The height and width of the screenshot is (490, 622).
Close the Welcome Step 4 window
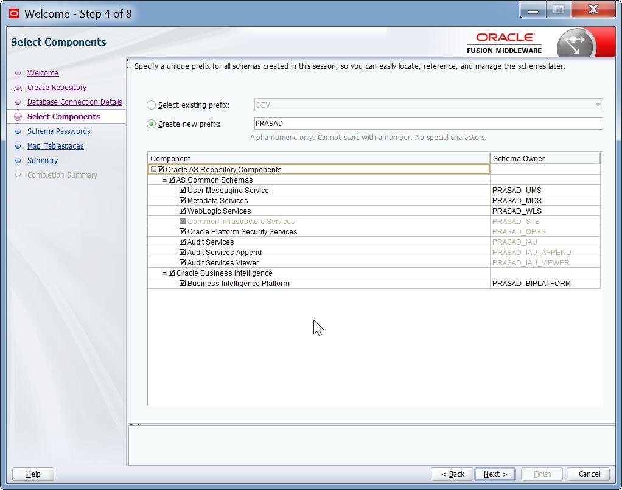coord(593,10)
